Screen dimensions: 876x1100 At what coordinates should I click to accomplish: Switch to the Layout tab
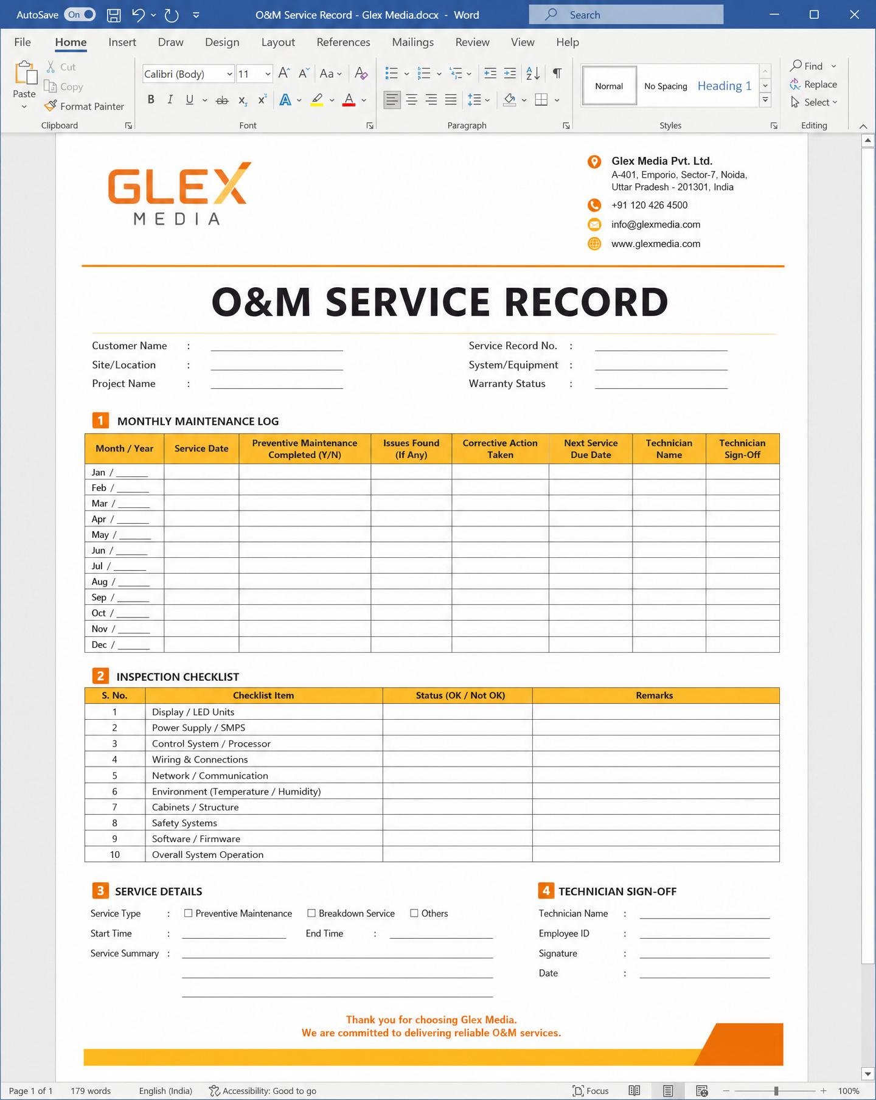[278, 42]
